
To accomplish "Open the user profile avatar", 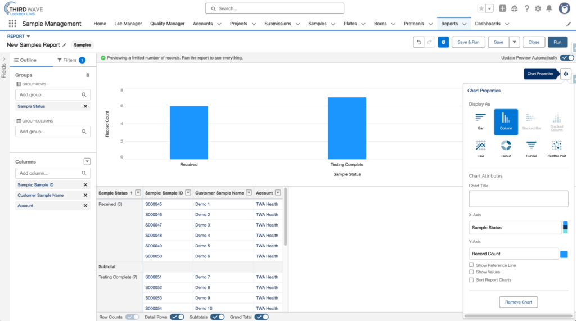I will click(x=564, y=8).
